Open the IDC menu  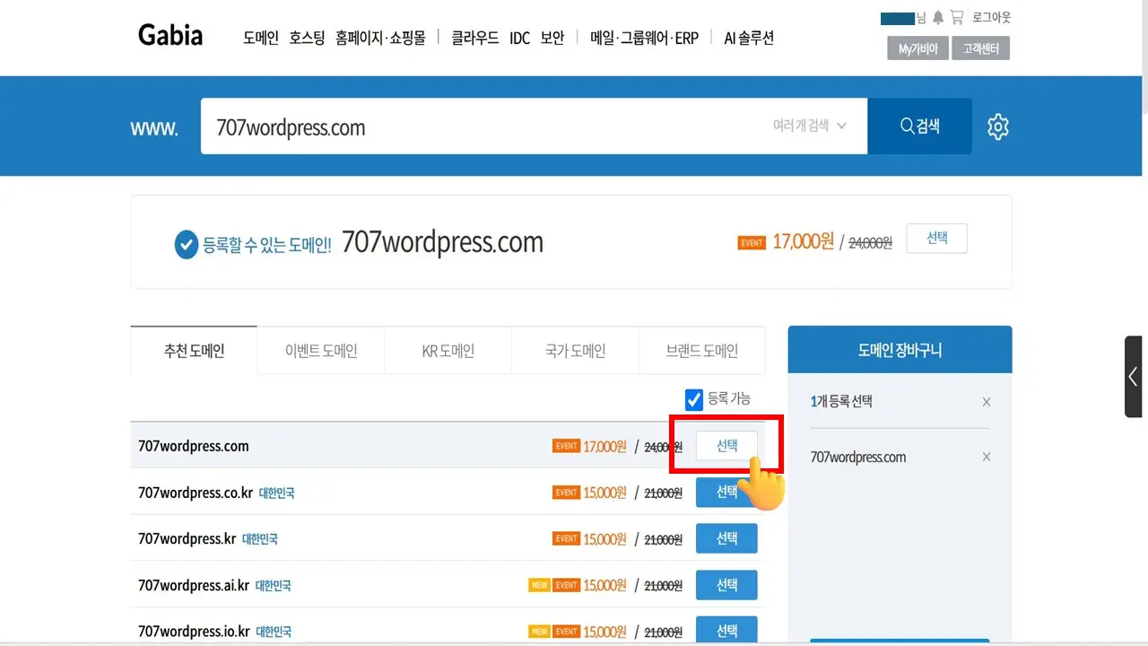pos(520,38)
